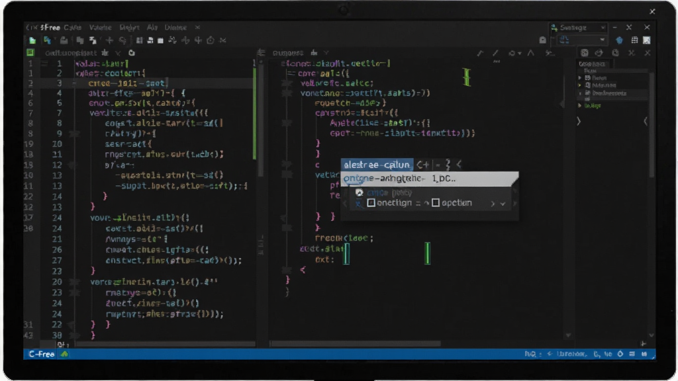Image resolution: width=678 pixels, height=381 pixels.
Task: Click the white stop square in main toolbar
Action: click(160, 40)
